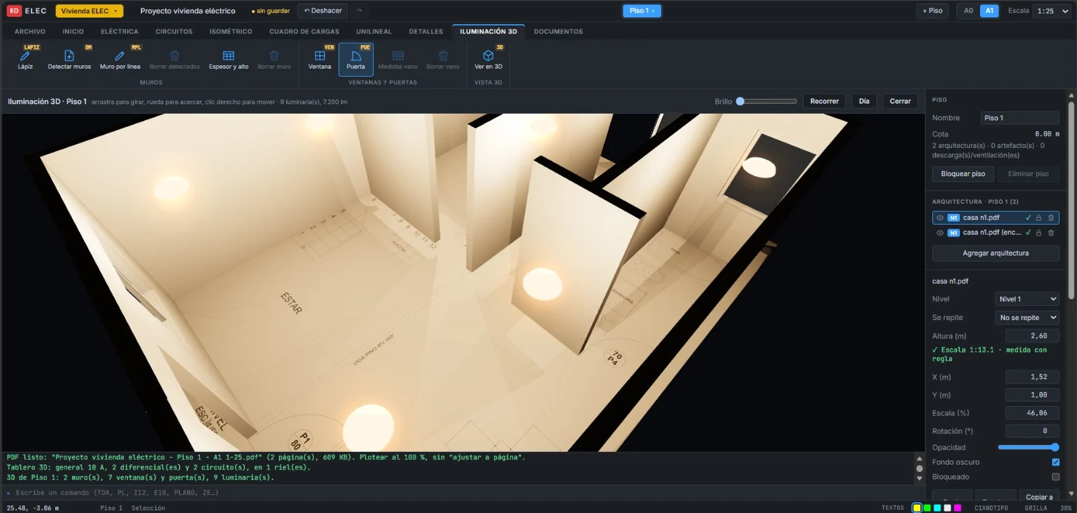Click the redo arrow next to Deshacer

coord(359,11)
